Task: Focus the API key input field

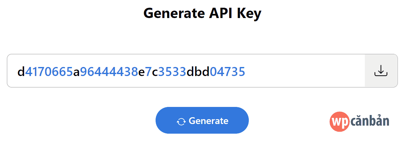Action: [186, 71]
